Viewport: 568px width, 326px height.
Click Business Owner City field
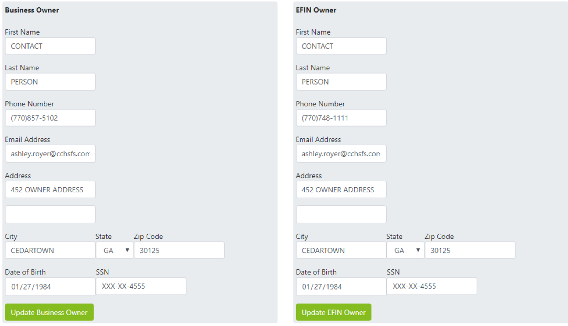[x=50, y=250]
